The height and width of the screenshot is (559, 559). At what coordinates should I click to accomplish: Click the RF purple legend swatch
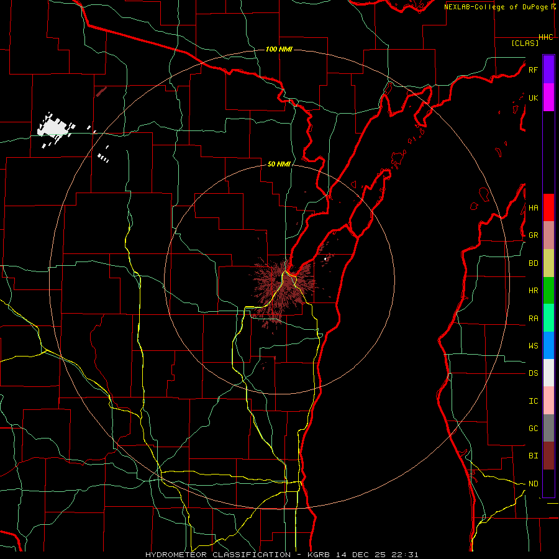coord(548,70)
